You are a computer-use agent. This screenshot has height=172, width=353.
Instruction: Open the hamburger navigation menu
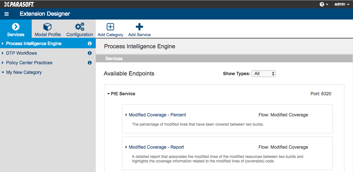click(6, 14)
